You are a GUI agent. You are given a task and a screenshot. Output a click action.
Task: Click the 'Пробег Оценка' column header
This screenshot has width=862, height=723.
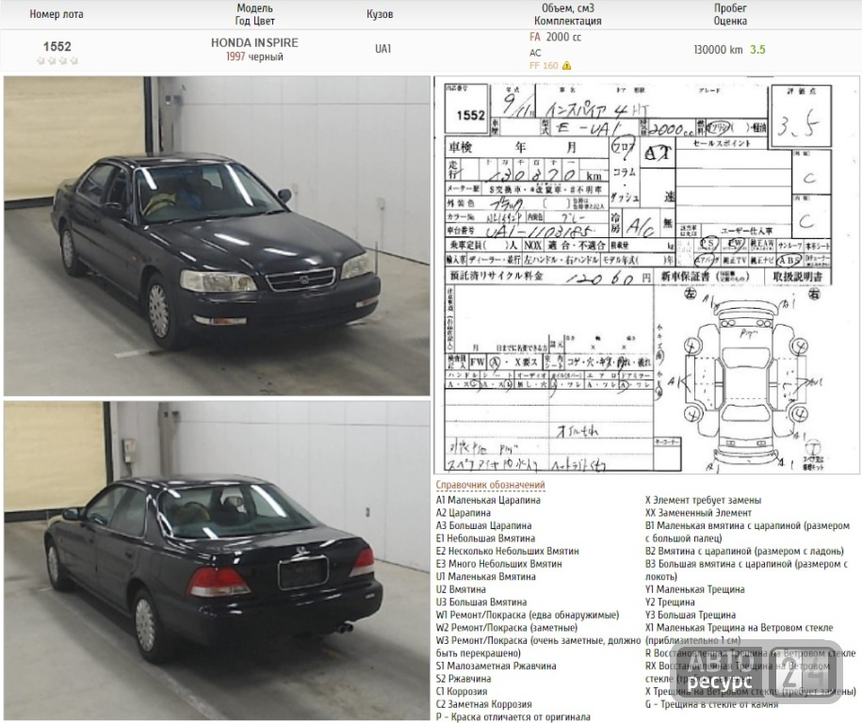click(730, 14)
